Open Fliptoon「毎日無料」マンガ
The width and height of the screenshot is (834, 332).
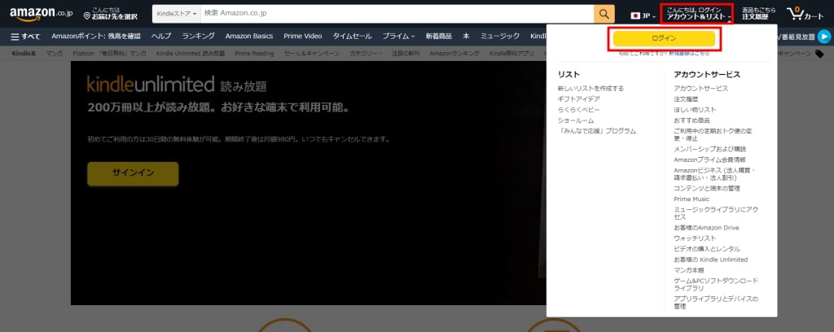110,54
